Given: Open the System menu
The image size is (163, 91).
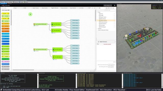Looking at the screenshot, I should coord(2,2).
